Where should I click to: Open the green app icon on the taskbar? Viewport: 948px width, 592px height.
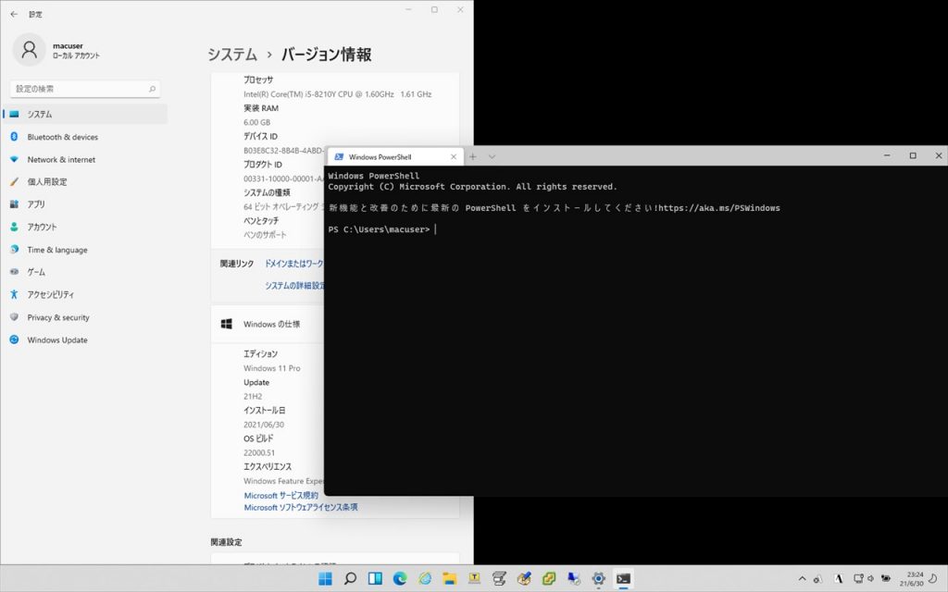click(x=549, y=579)
